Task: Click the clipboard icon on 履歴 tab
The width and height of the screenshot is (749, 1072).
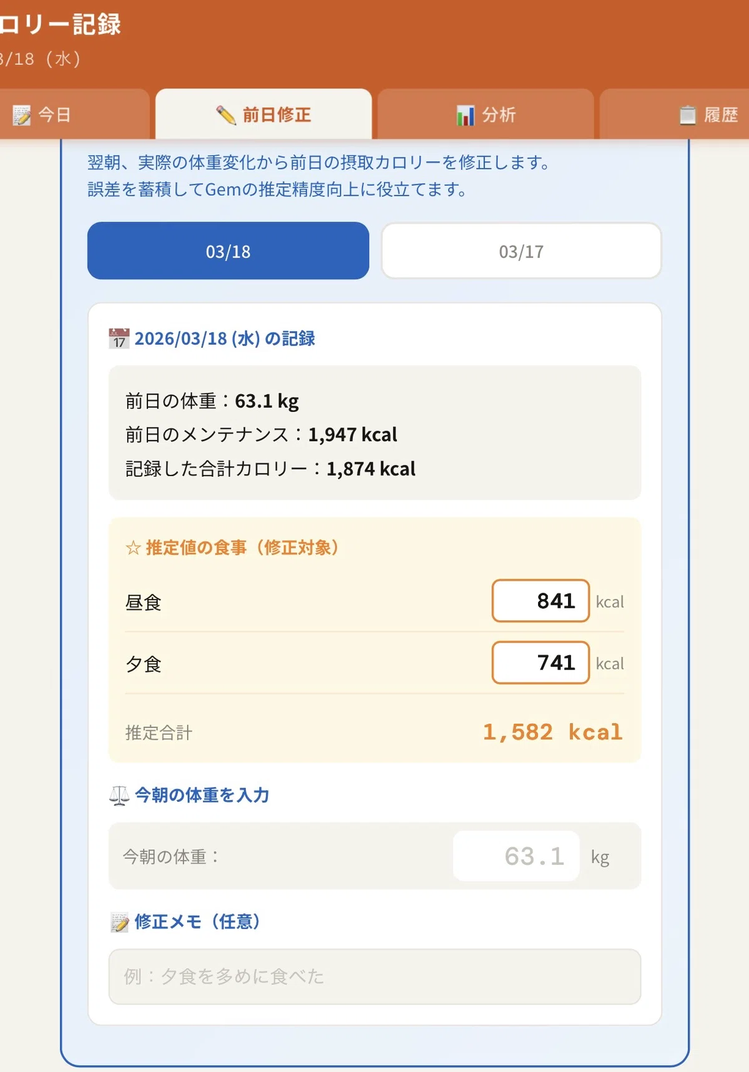Action: pos(687,115)
